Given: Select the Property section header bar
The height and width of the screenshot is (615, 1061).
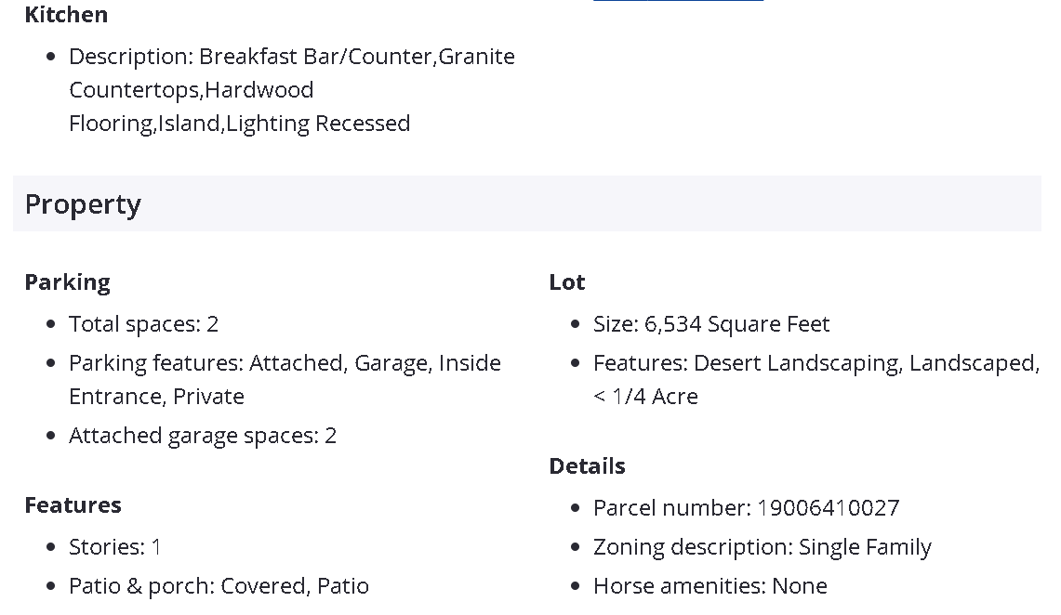Looking at the screenshot, I should pos(526,204).
